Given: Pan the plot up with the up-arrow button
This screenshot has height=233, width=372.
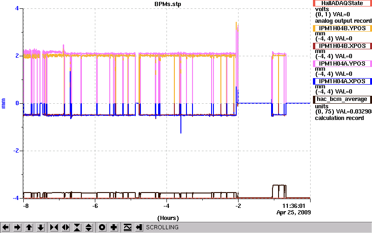Looking at the screenshot, I should tap(29, 227).
